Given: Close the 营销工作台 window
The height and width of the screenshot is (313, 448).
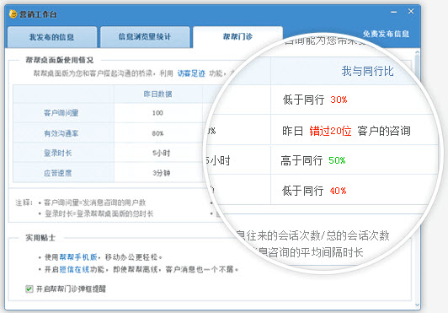Looking at the screenshot, I should pos(411,12).
